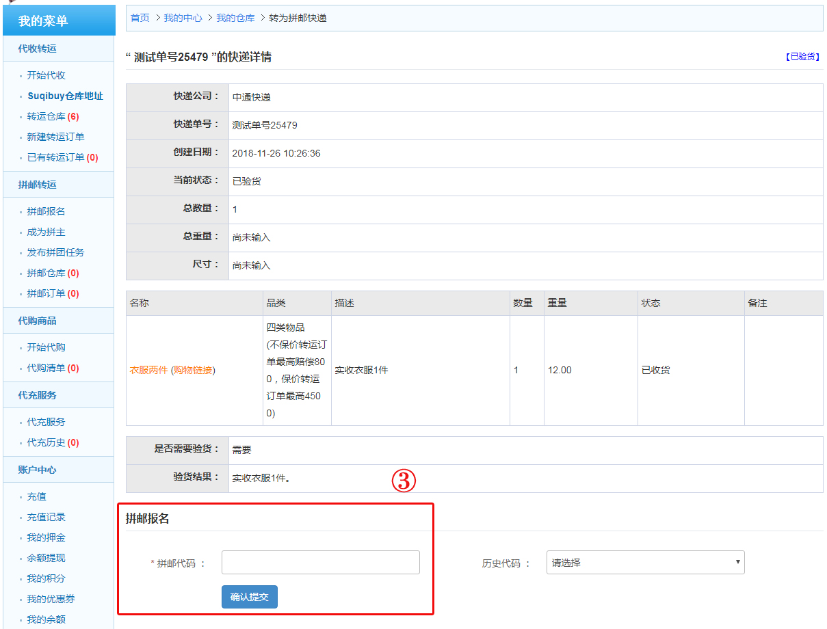The width and height of the screenshot is (827, 629).
Task: Select 成为拼主 menu item
Action: coord(47,232)
